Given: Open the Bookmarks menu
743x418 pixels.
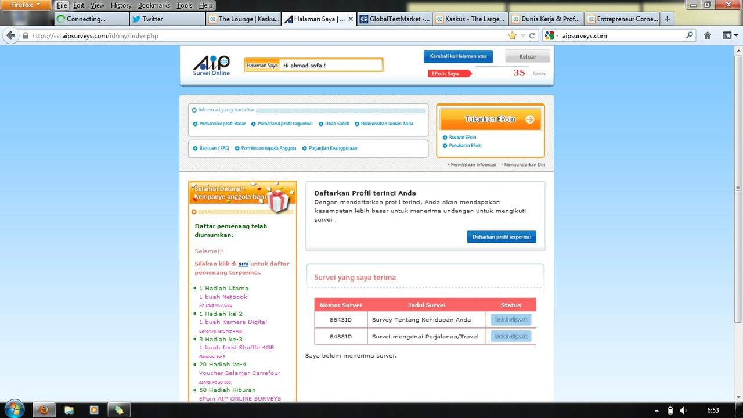Looking at the screenshot, I should tap(154, 5).
